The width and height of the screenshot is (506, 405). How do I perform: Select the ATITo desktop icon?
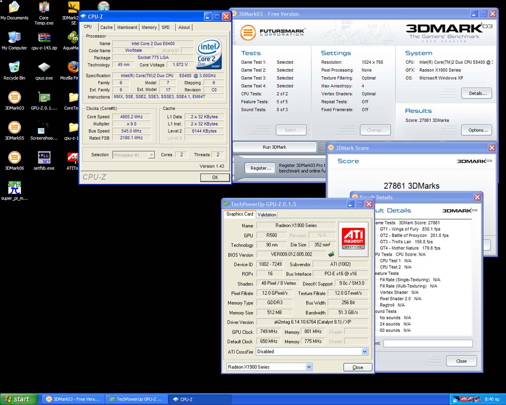(x=72, y=161)
